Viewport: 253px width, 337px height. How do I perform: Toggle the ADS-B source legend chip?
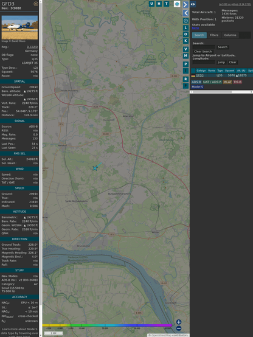coord(196,82)
